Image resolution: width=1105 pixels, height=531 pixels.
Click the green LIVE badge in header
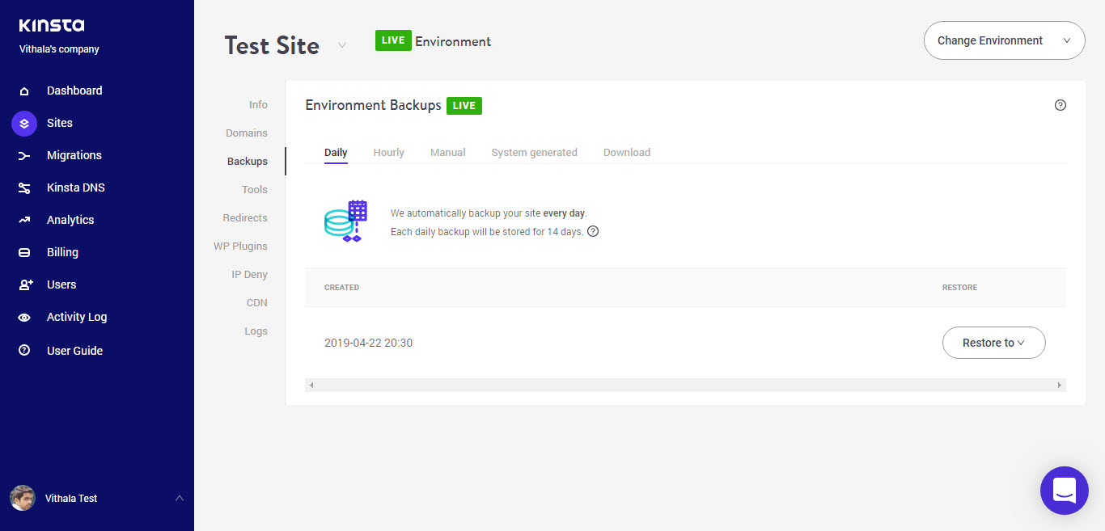393,40
